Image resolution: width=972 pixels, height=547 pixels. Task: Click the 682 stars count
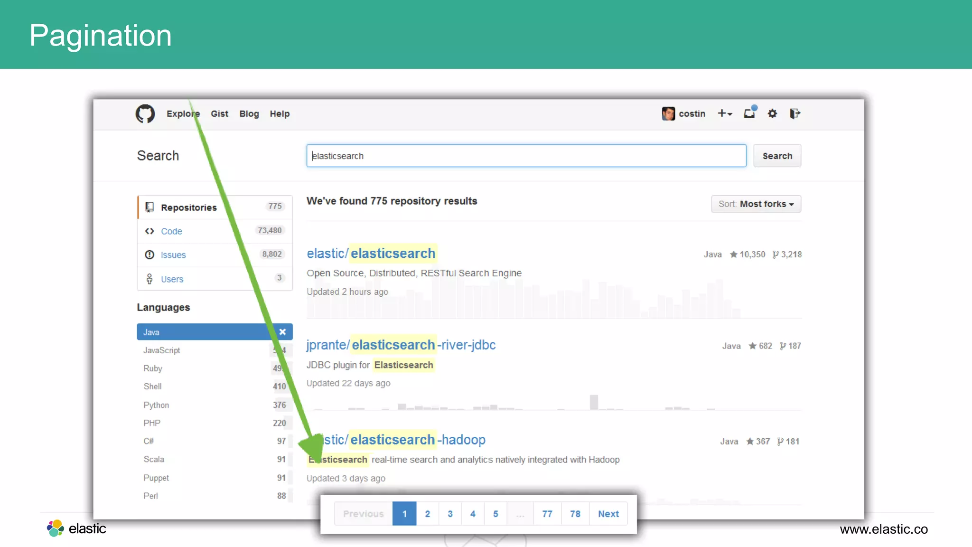(760, 346)
